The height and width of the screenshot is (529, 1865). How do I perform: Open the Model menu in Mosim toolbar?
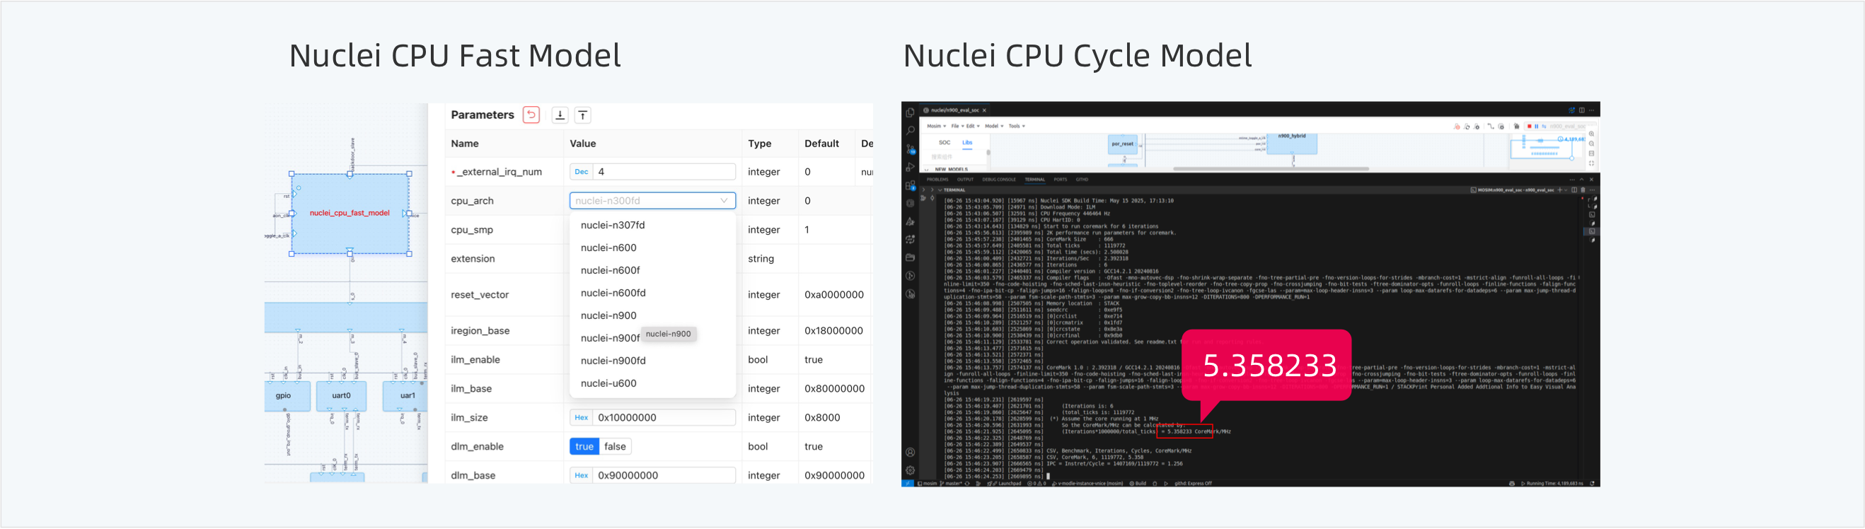993,126
